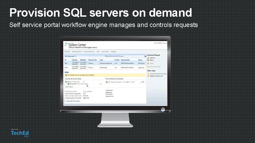Viewport: 255px width, 143px height.
Task: Sort by the Requested By column header
Action: [x=125, y=60]
